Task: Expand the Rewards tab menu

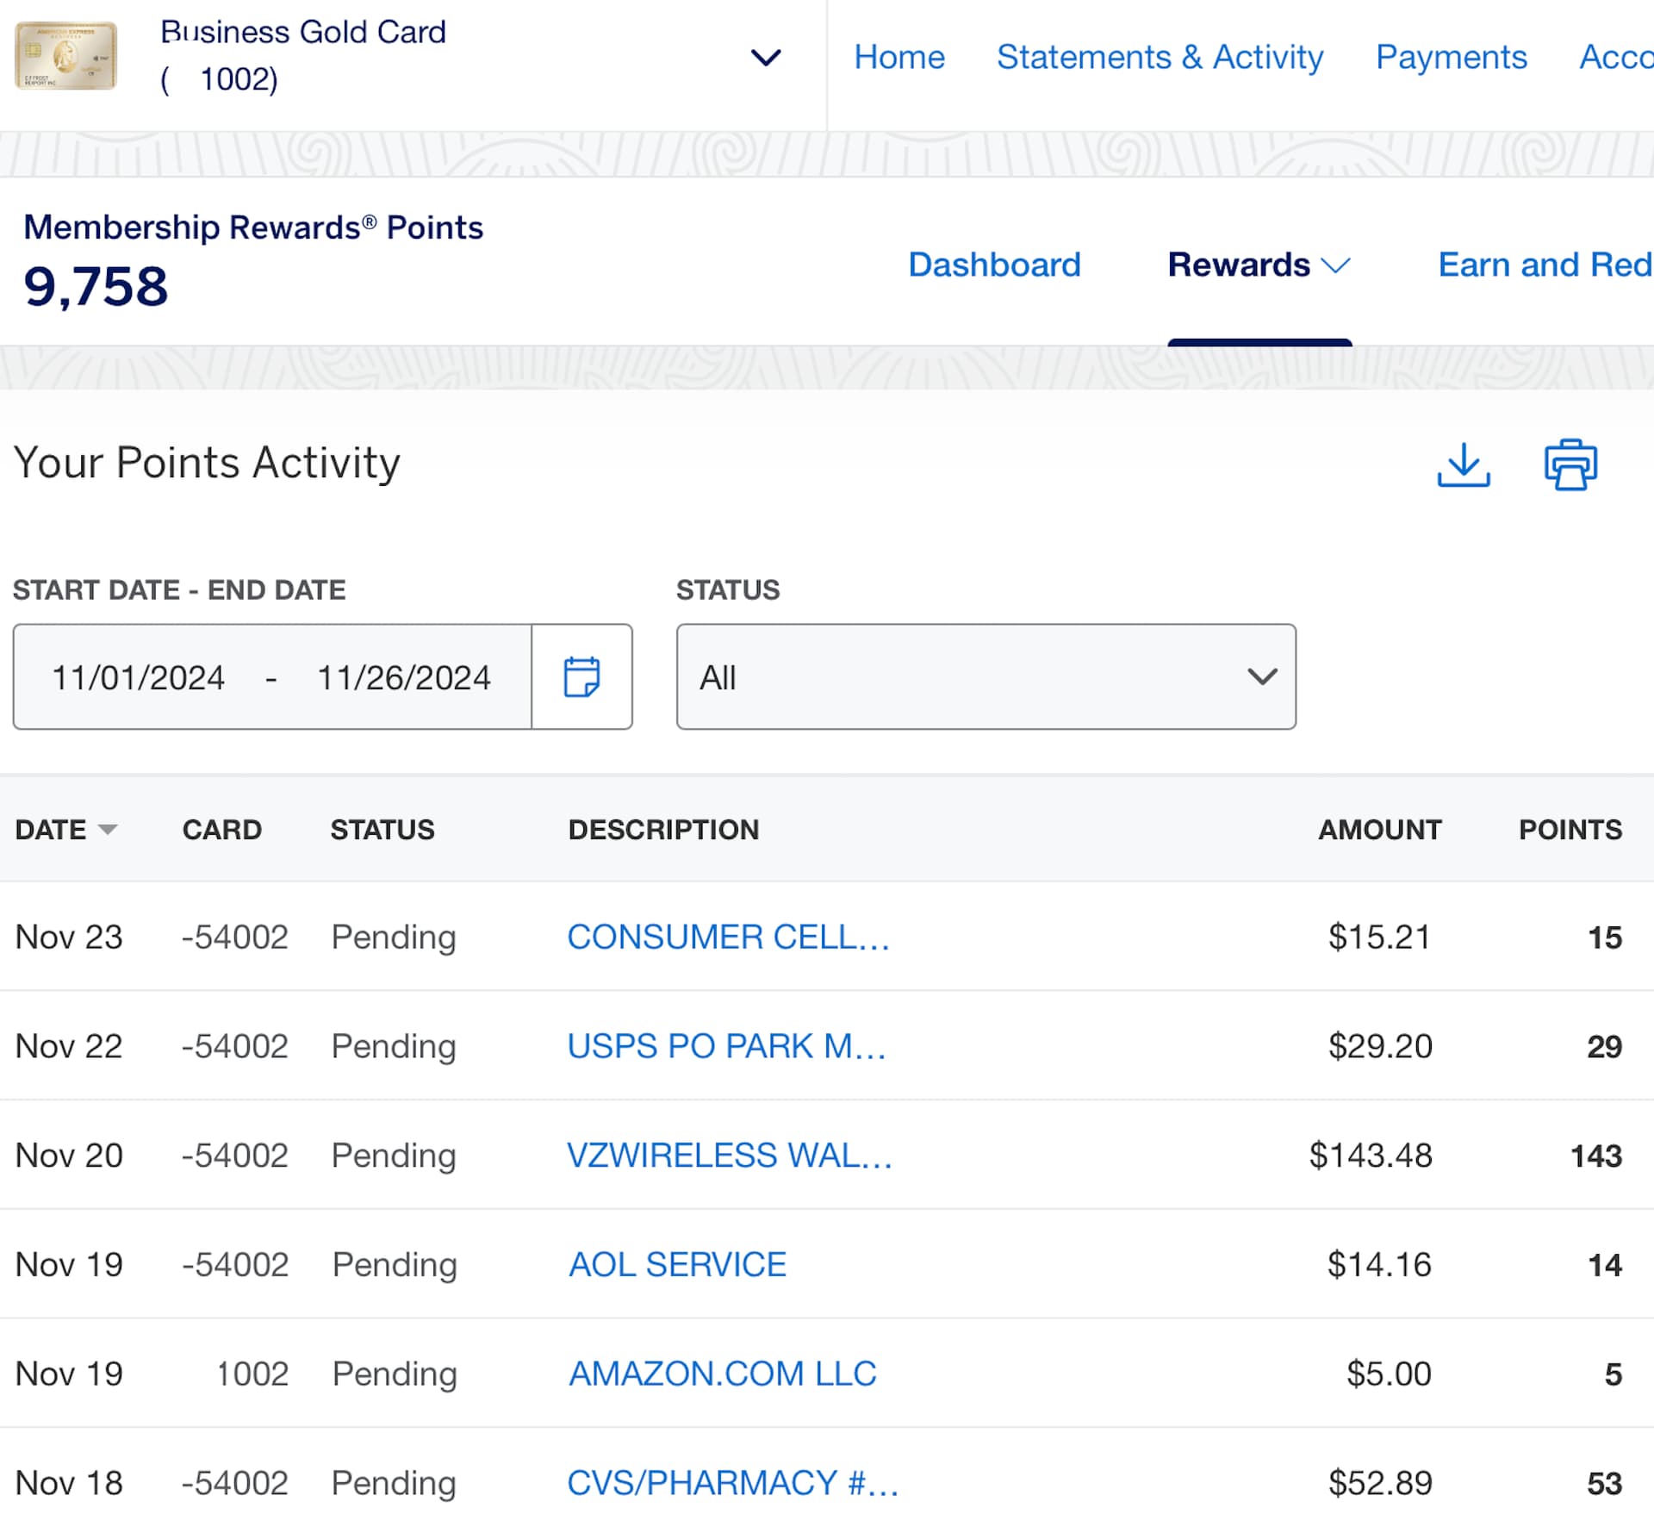Action: point(1259,265)
